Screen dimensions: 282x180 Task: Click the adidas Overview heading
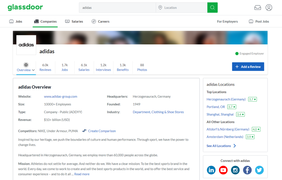click(34, 87)
